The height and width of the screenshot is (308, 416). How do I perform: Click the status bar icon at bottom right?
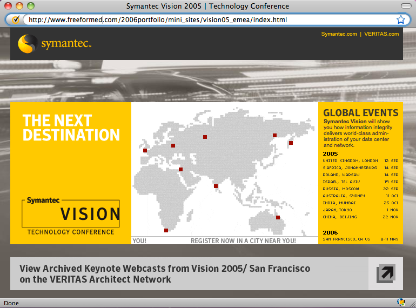[401, 303]
